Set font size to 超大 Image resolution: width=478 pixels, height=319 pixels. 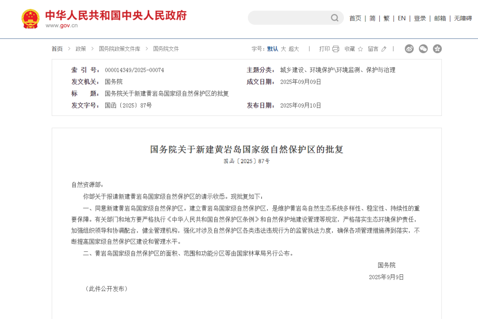point(293,49)
